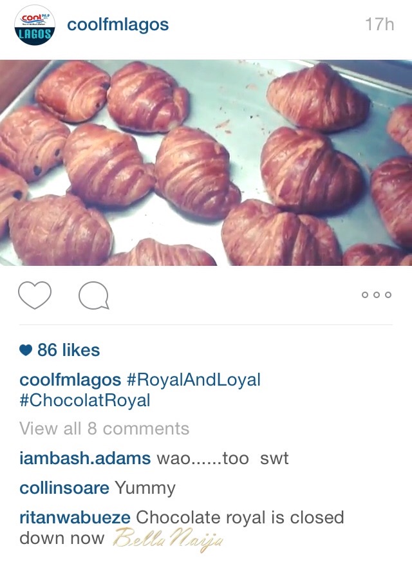This screenshot has width=412, height=571.
Task: Click coolfmlagos username in the caption
Action: pyautogui.click(x=70, y=379)
